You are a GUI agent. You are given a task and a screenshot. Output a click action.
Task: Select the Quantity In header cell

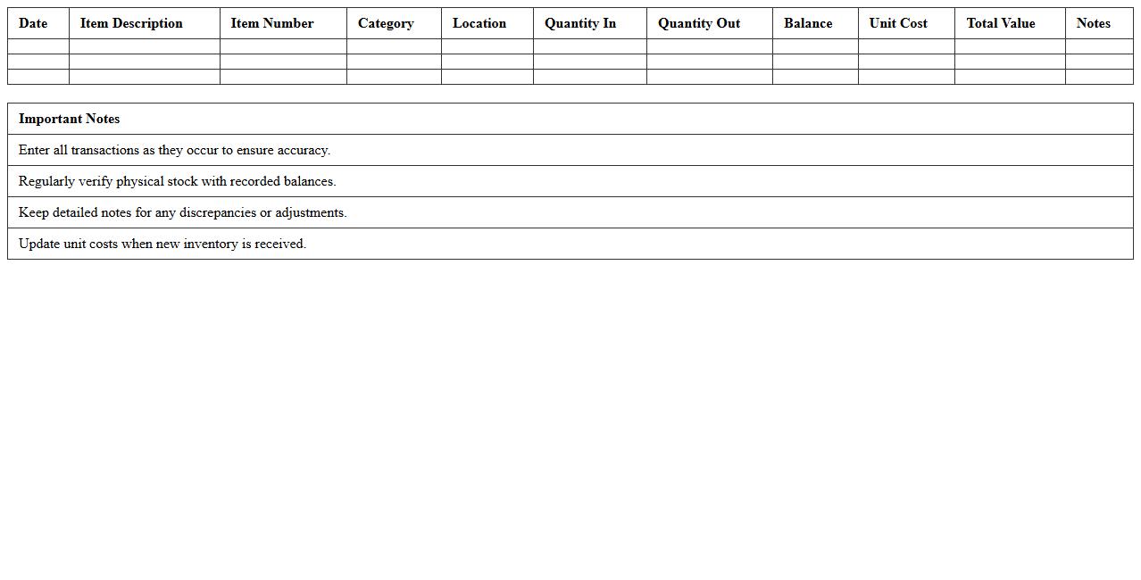pos(580,23)
